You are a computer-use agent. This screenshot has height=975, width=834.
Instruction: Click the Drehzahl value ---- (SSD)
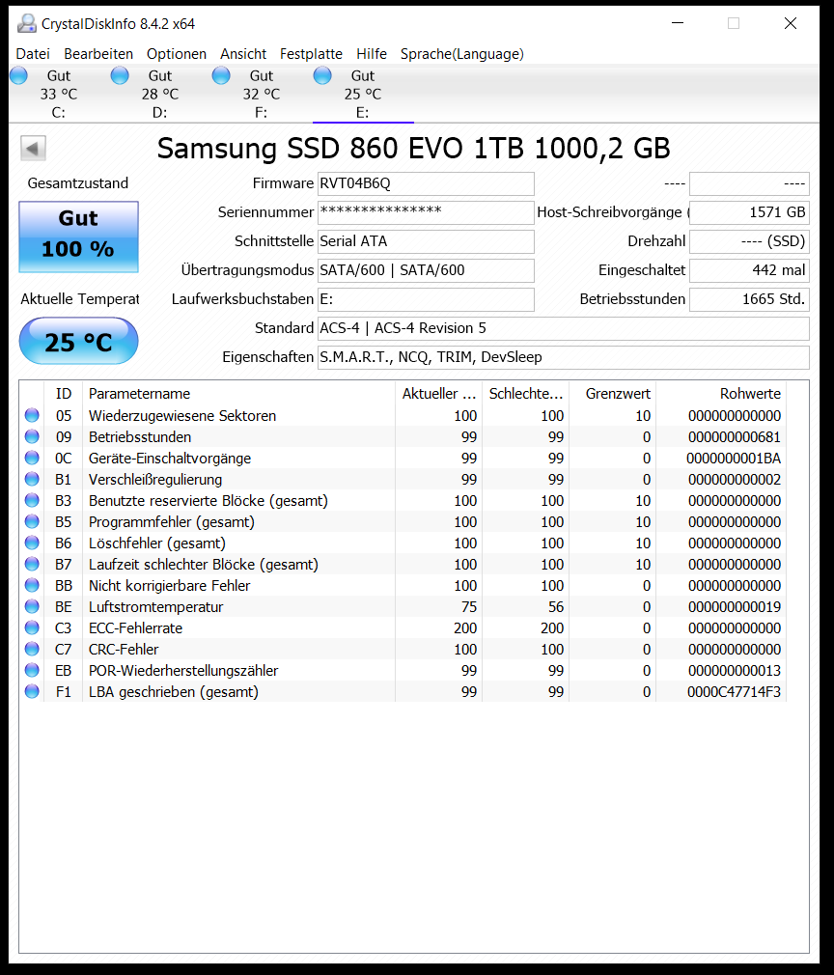(x=749, y=241)
